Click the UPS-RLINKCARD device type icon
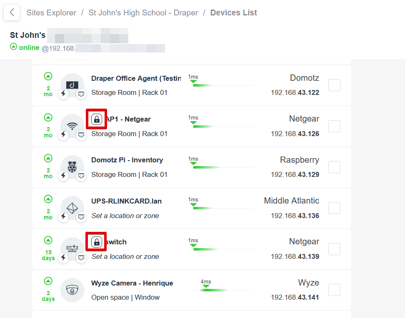 (x=72, y=208)
